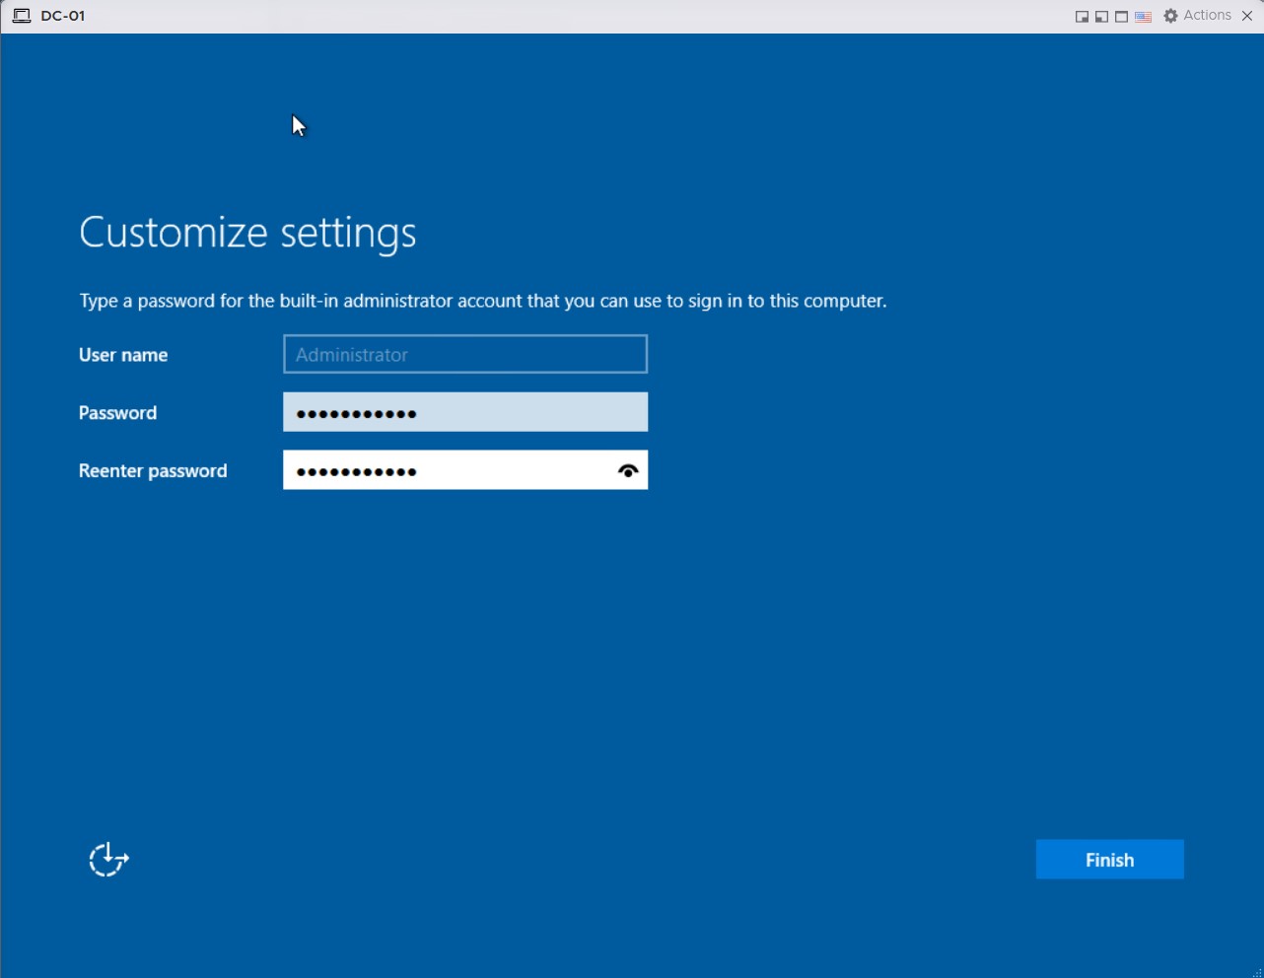Click the DC-01 console title text
Screen dimensions: 1264x978
click(x=63, y=16)
